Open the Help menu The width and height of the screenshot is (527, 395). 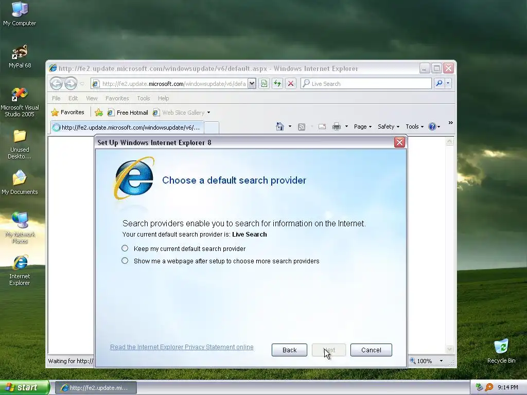click(163, 98)
